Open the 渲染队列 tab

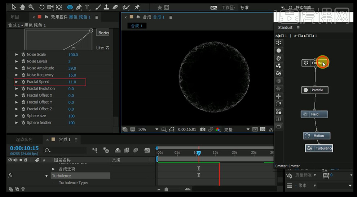tap(24, 139)
